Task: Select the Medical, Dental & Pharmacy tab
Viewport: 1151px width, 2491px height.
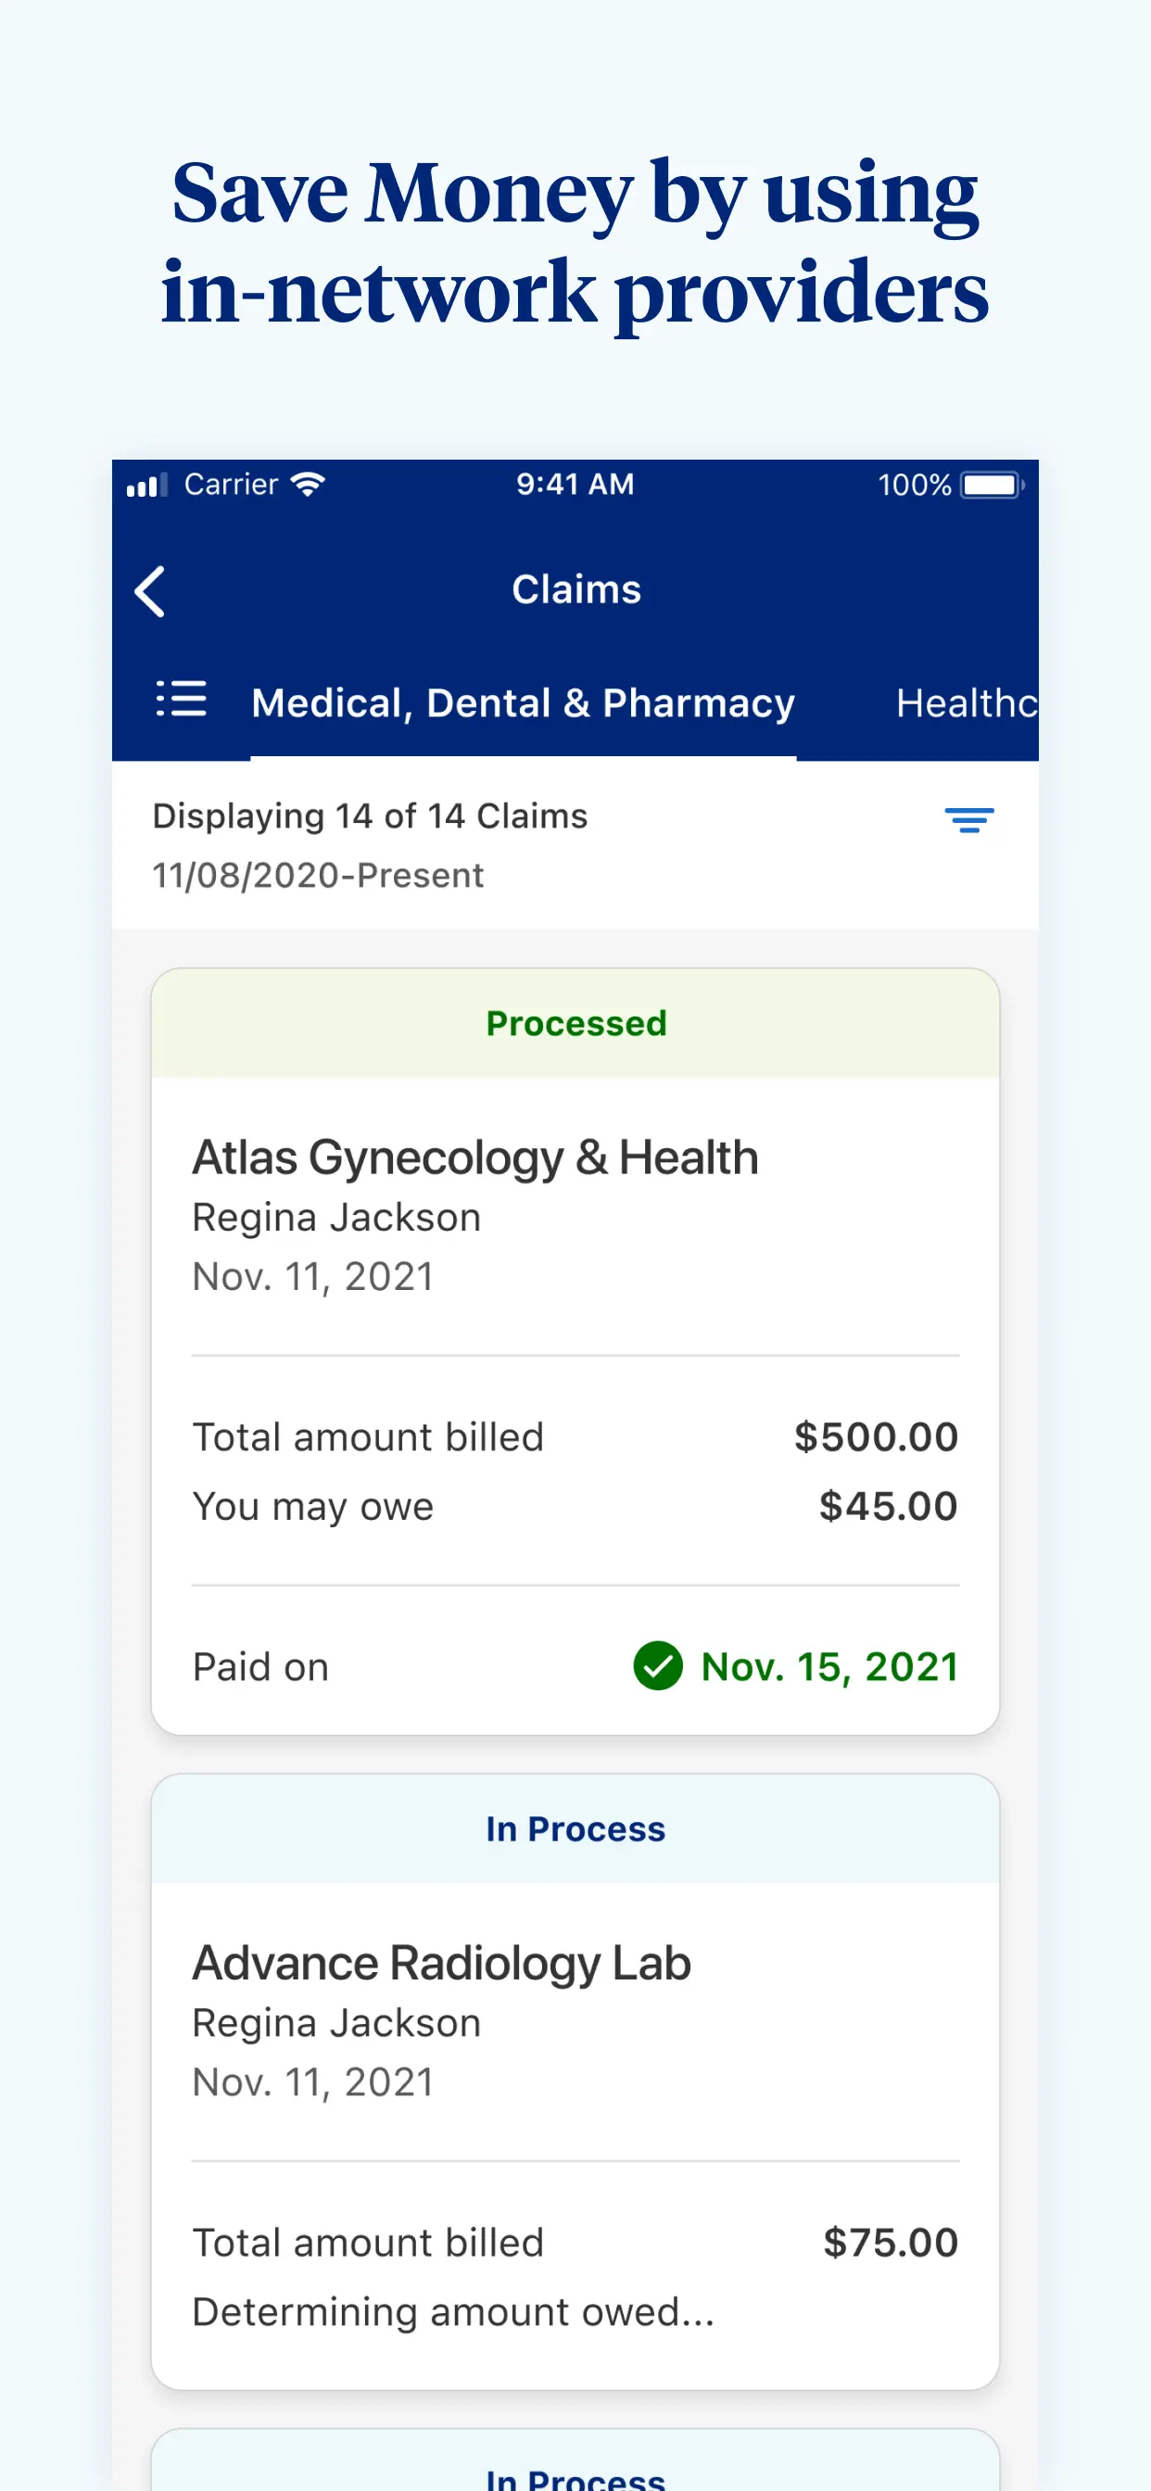Action: pos(523,703)
